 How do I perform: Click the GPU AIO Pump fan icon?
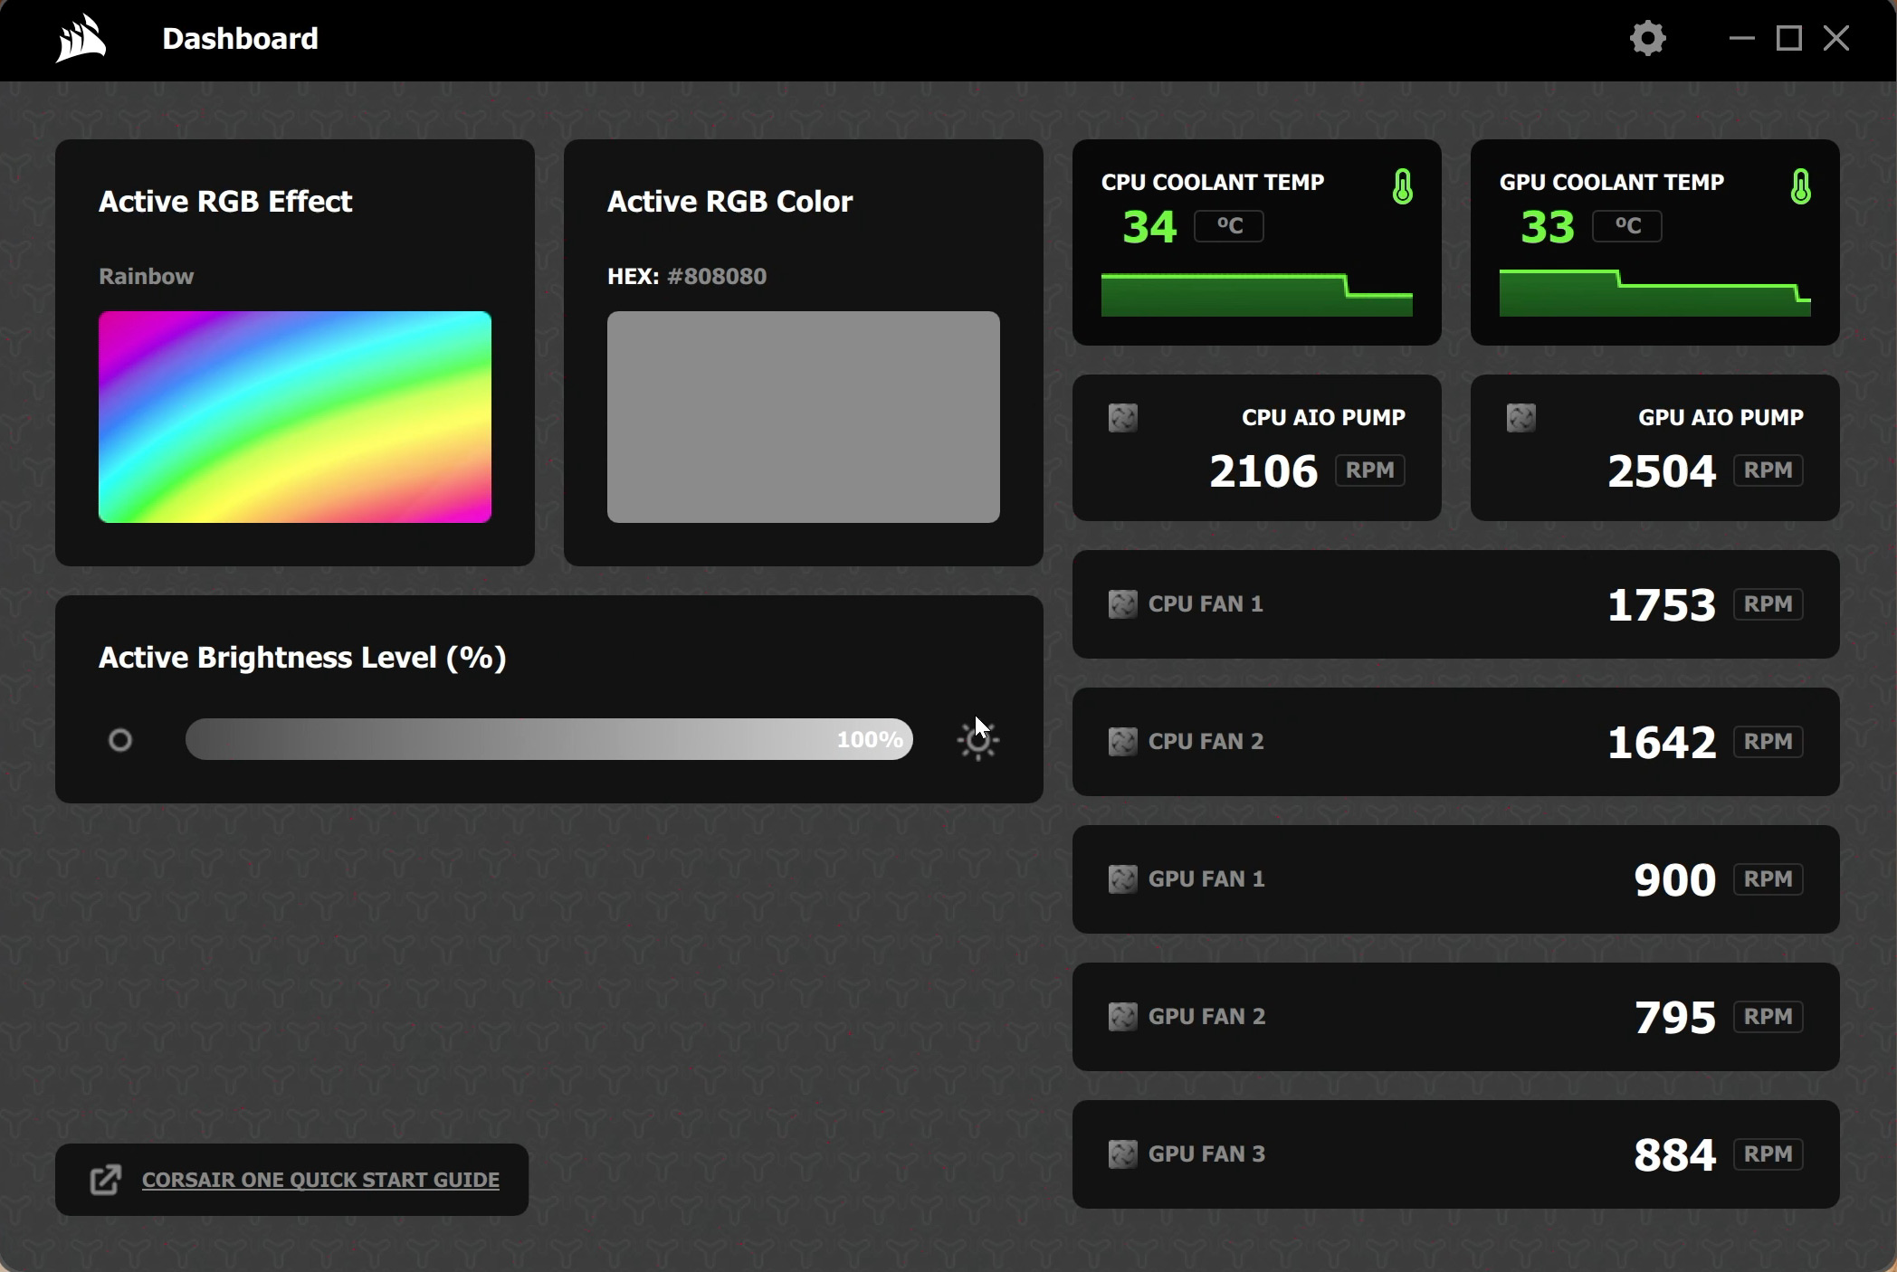1520,418
